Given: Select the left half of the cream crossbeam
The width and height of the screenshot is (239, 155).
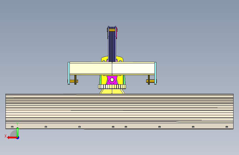Looking at the screenshot, I should point(91,68).
